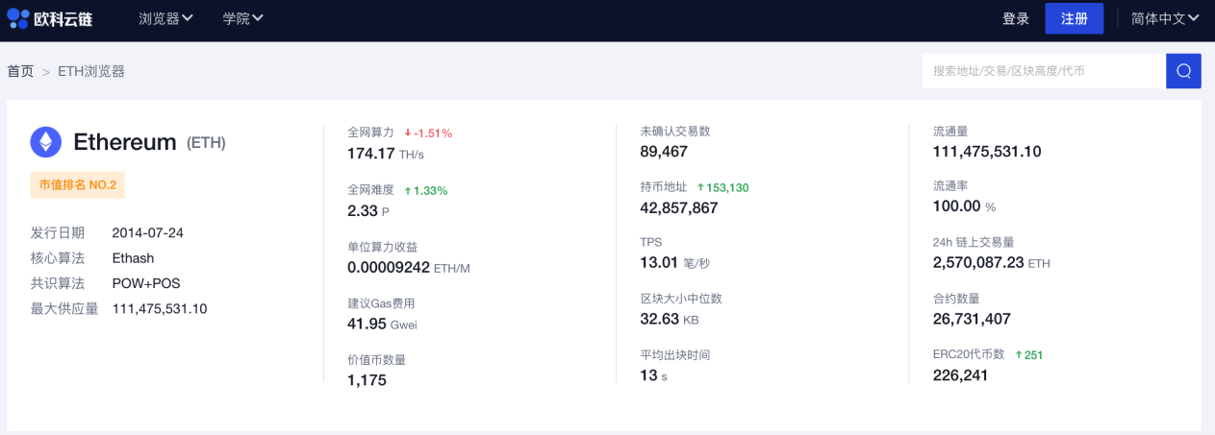Click the 注册 button
1215x435 pixels.
pyautogui.click(x=1075, y=18)
